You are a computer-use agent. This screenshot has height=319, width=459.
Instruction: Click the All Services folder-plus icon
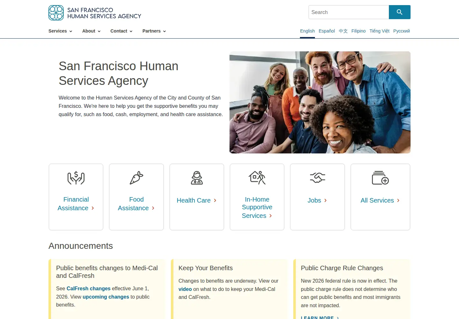(380, 178)
